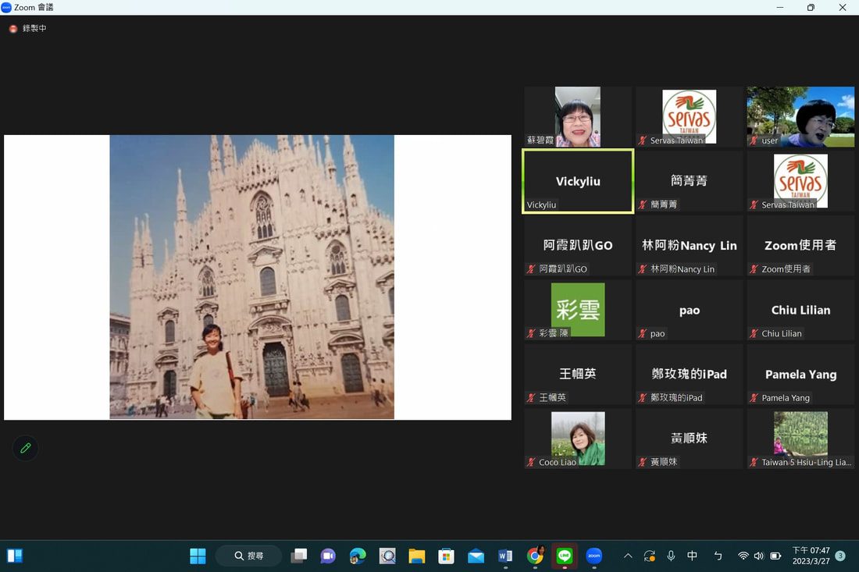859x572 pixels.
Task: Open the Mail app taskbar icon
Action: coord(476,556)
